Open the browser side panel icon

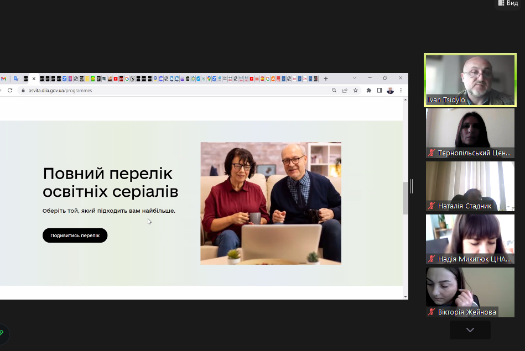tap(380, 90)
